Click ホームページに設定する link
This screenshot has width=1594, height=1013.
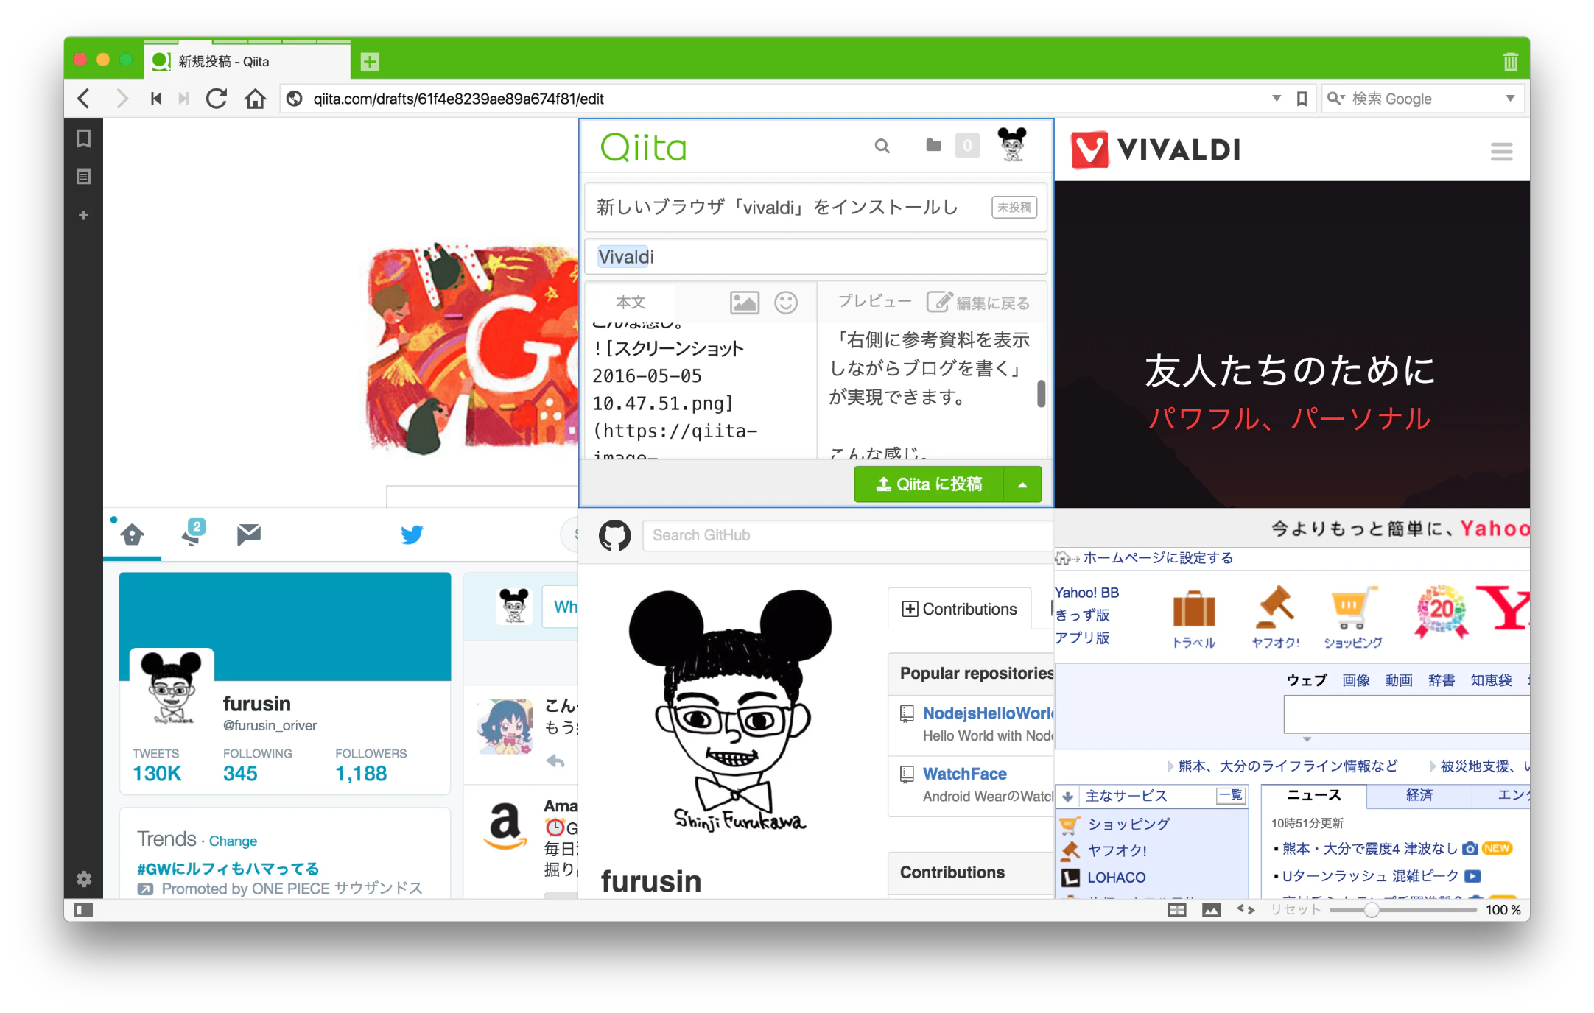coord(1158,557)
